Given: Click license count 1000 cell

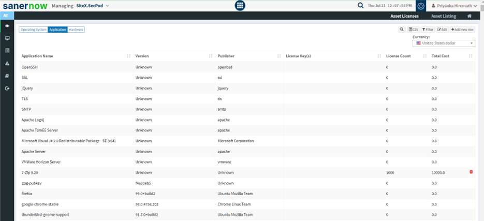Looking at the screenshot, I should [390, 172].
